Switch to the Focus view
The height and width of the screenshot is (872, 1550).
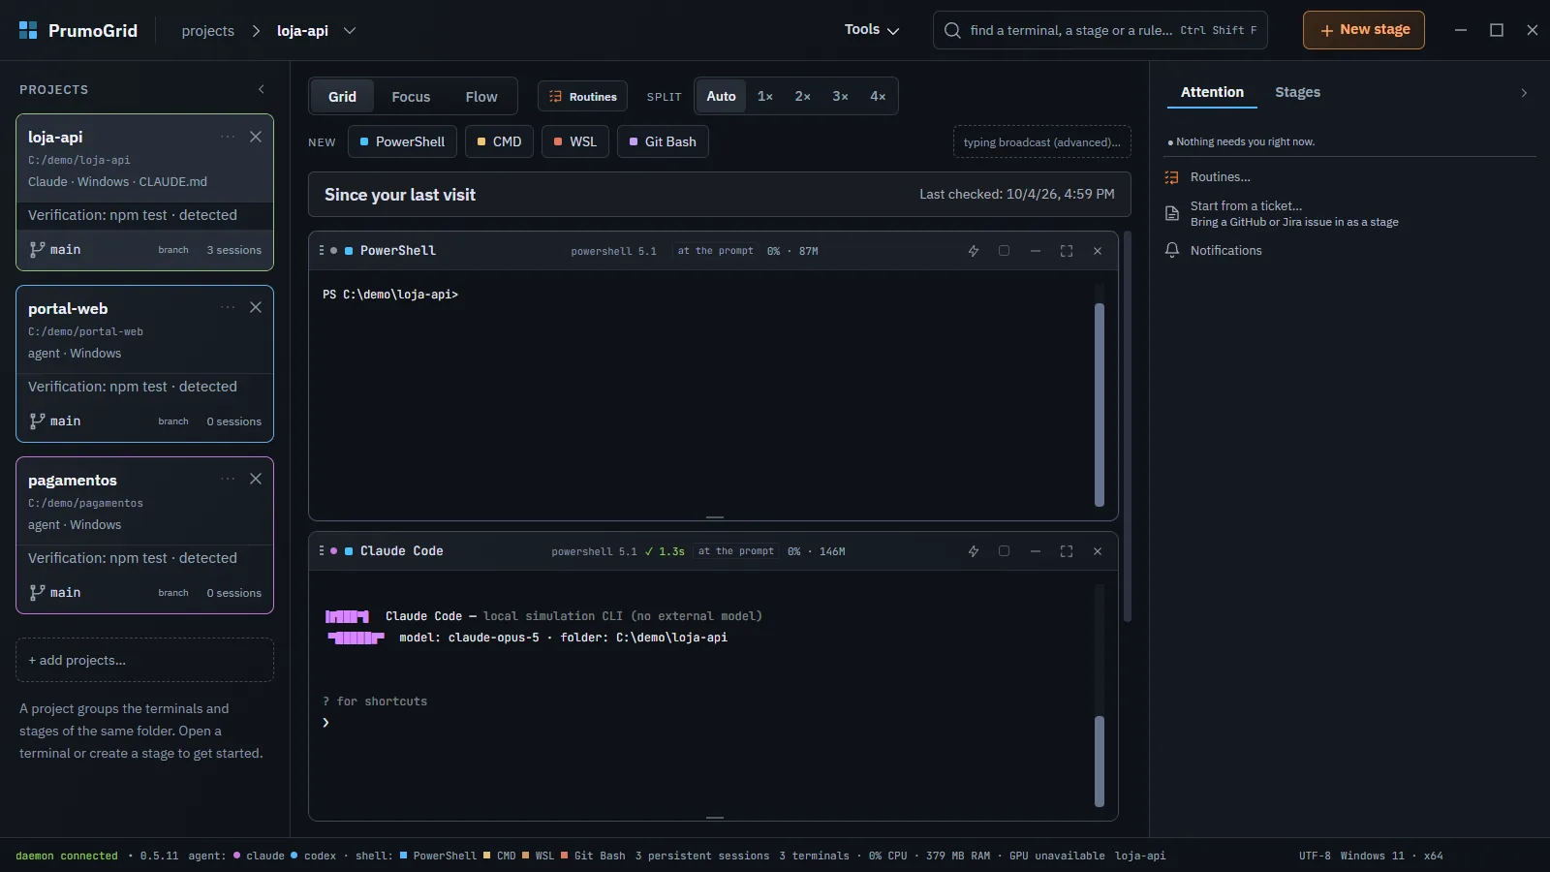(x=411, y=97)
